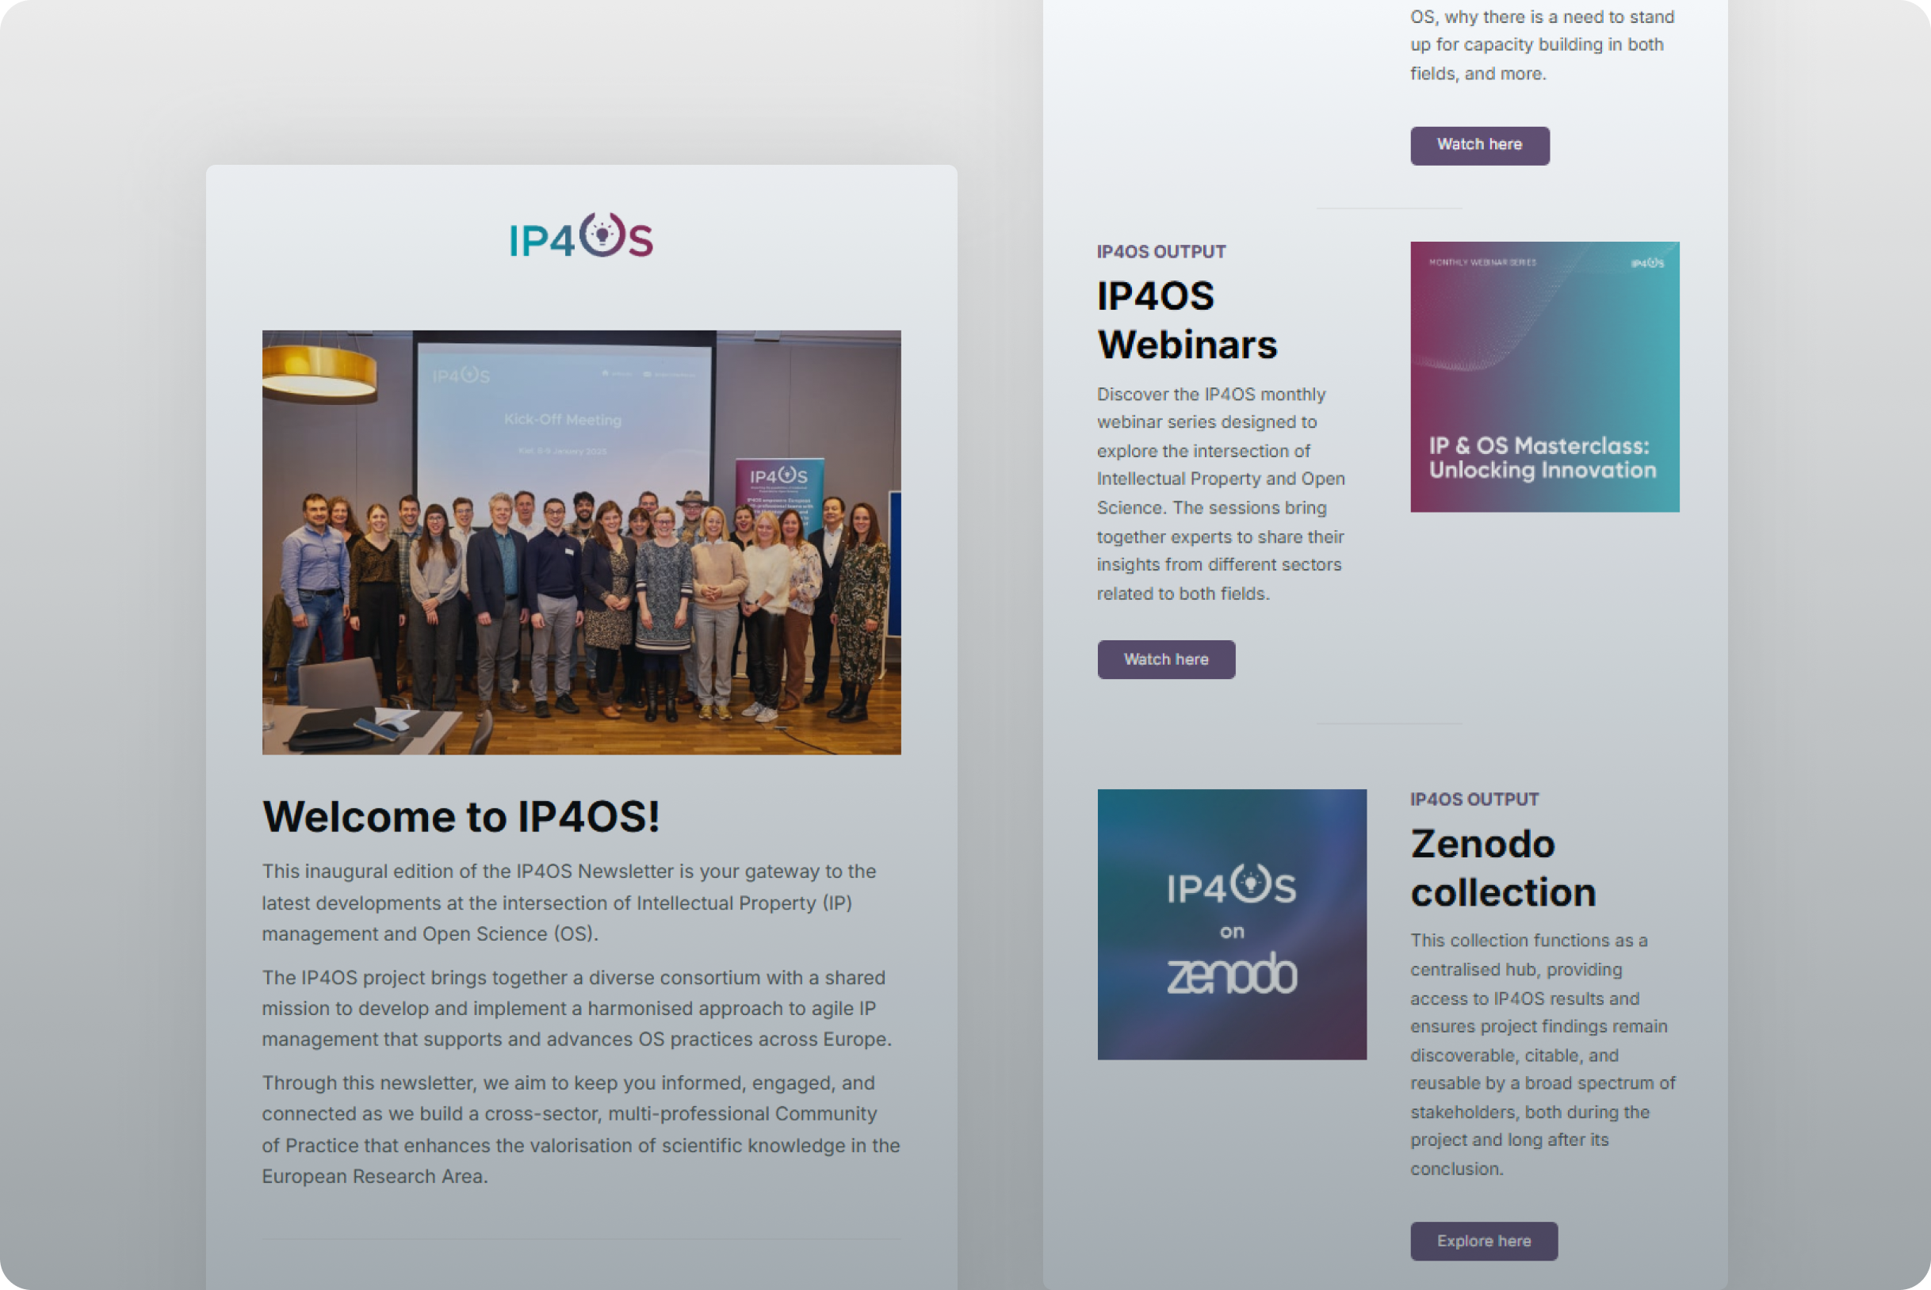
Task: Open the IP4OS on Zenodo tile
Action: [1230, 923]
